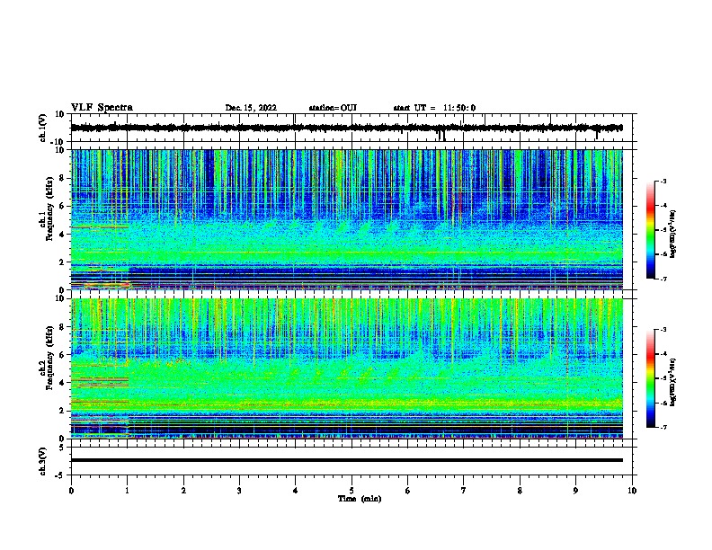Viewport: 712px width, 550px height.
Task: Click the 'station=OUJ' label
Action: tap(333, 108)
